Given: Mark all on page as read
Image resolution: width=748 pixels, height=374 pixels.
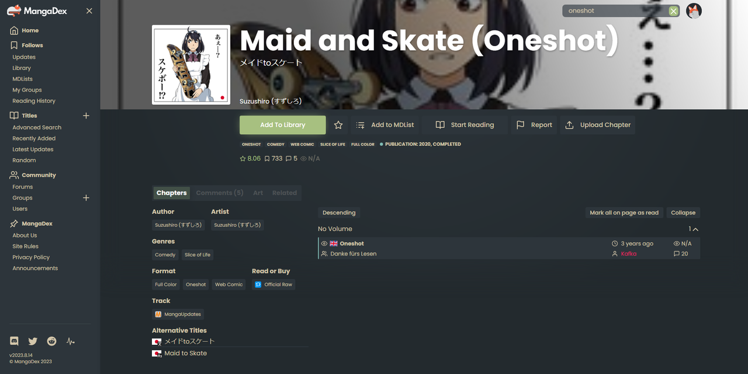Looking at the screenshot, I should (624, 213).
